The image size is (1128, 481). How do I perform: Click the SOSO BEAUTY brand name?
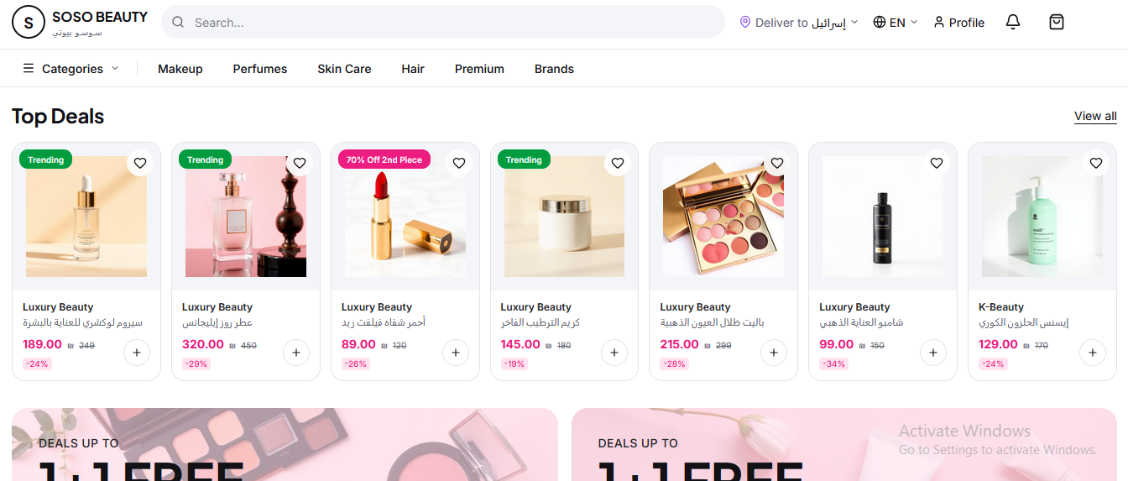pyautogui.click(x=100, y=17)
